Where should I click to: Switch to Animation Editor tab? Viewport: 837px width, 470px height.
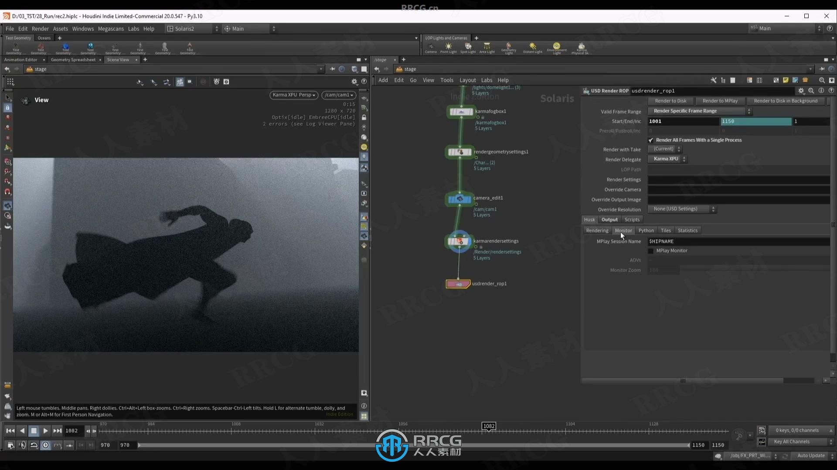pyautogui.click(x=21, y=60)
